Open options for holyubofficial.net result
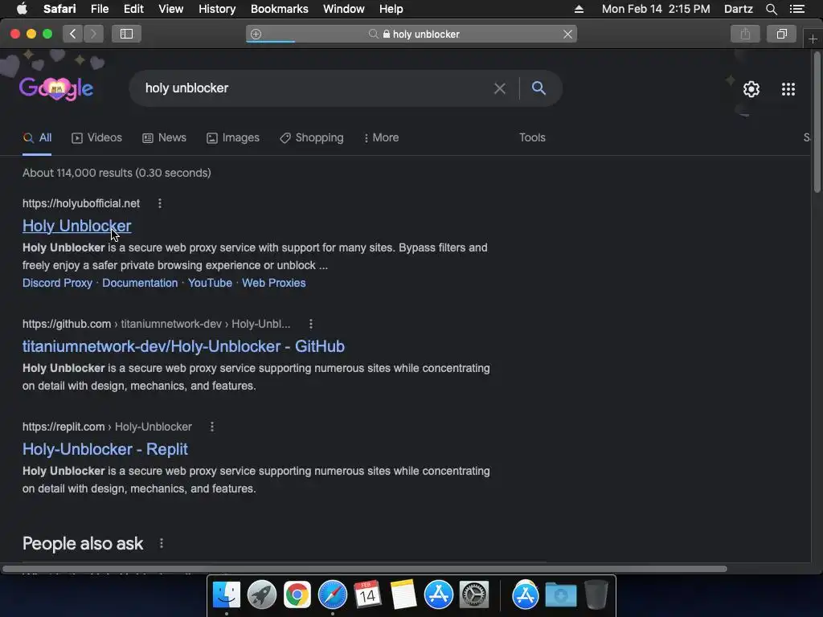The height and width of the screenshot is (617, 823). point(160,203)
